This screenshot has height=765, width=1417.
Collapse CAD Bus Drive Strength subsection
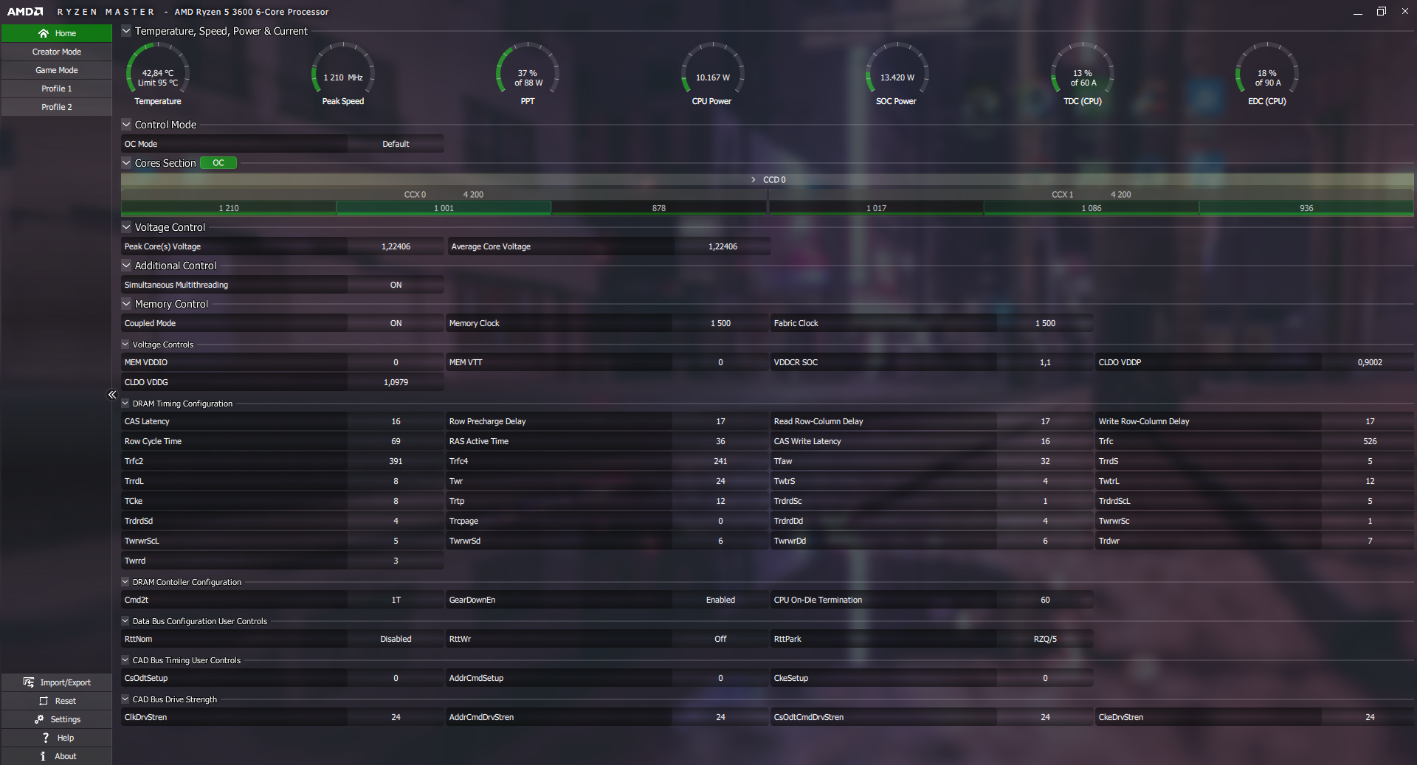pos(125,699)
